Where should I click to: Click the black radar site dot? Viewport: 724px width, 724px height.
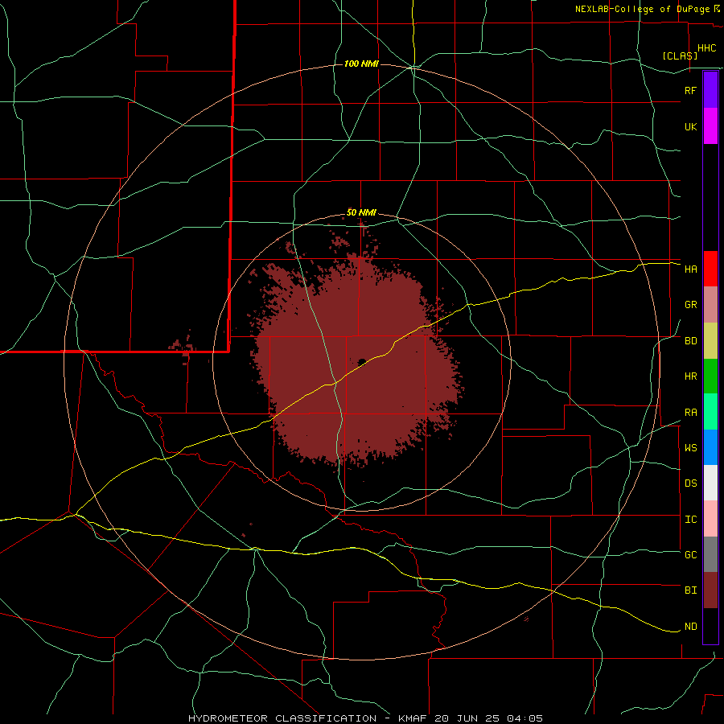[362, 361]
